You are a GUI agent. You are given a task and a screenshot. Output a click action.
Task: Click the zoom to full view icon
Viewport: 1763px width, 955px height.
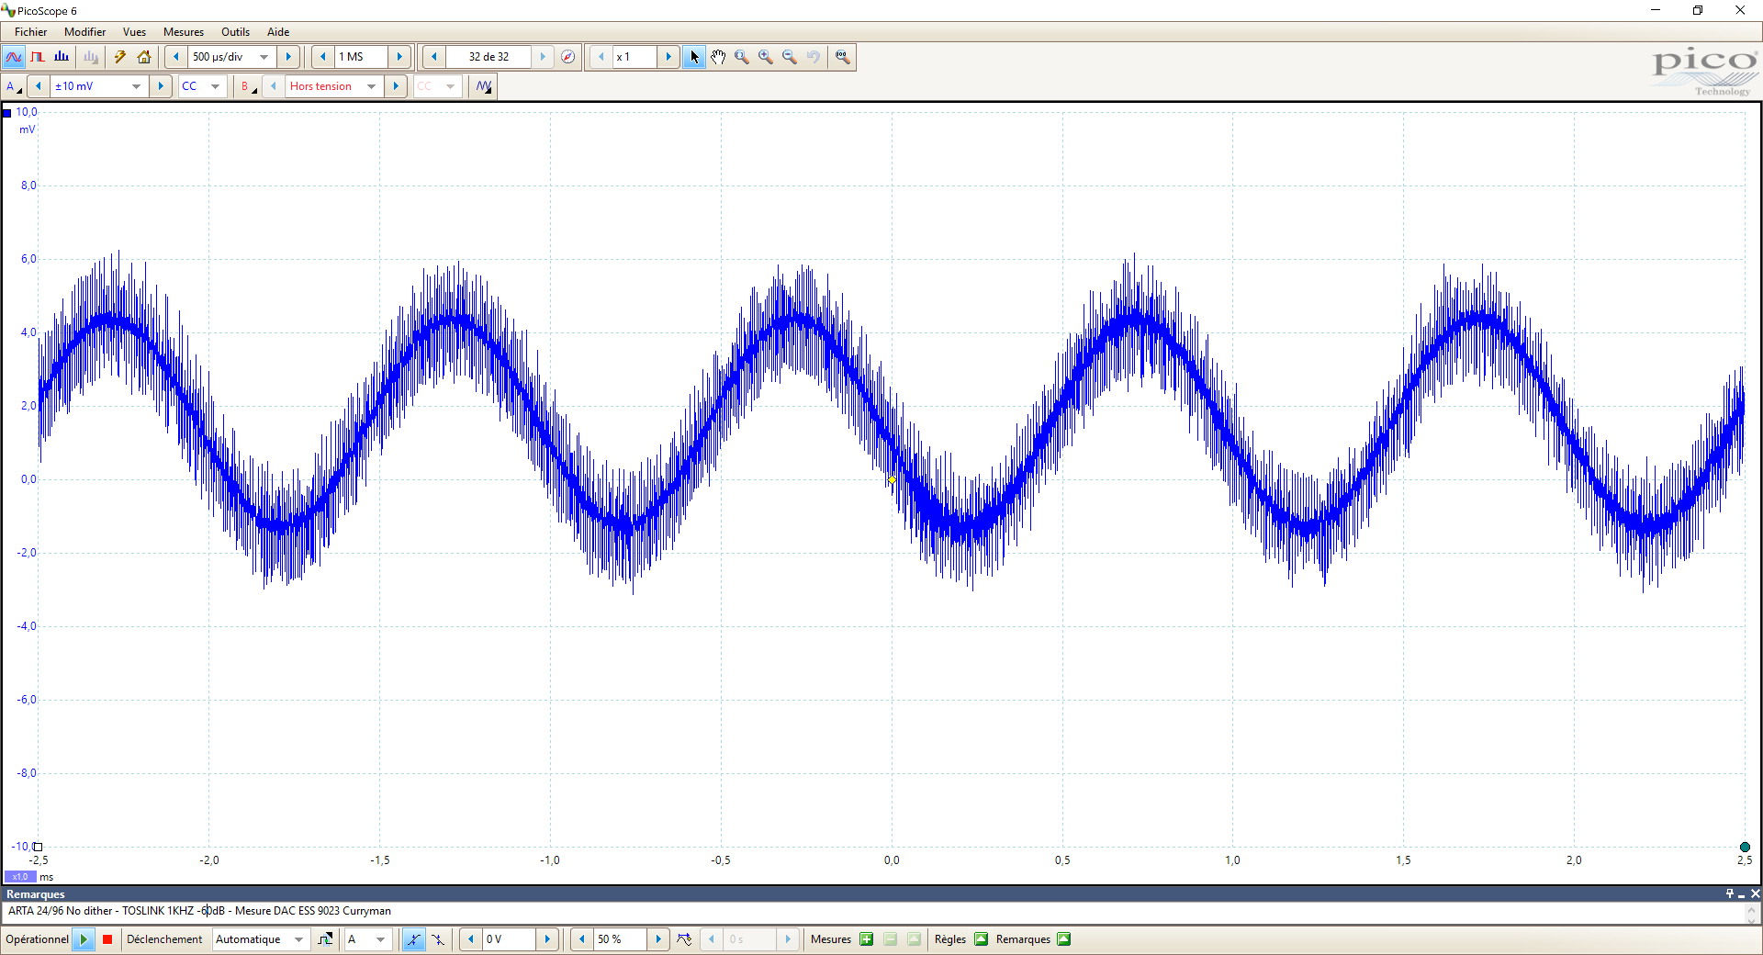tap(843, 57)
